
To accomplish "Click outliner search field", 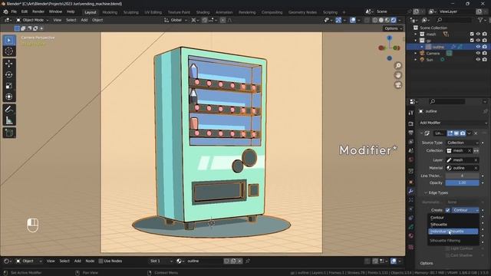I will coord(453,20).
